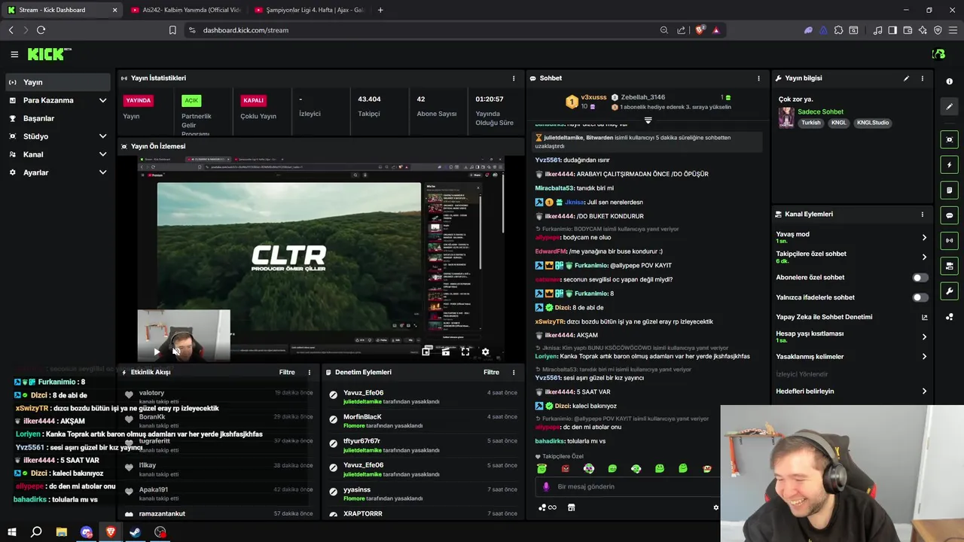This screenshot has width=964, height=542.
Task: Open the user avatar menu in Kick header
Action: (938, 54)
